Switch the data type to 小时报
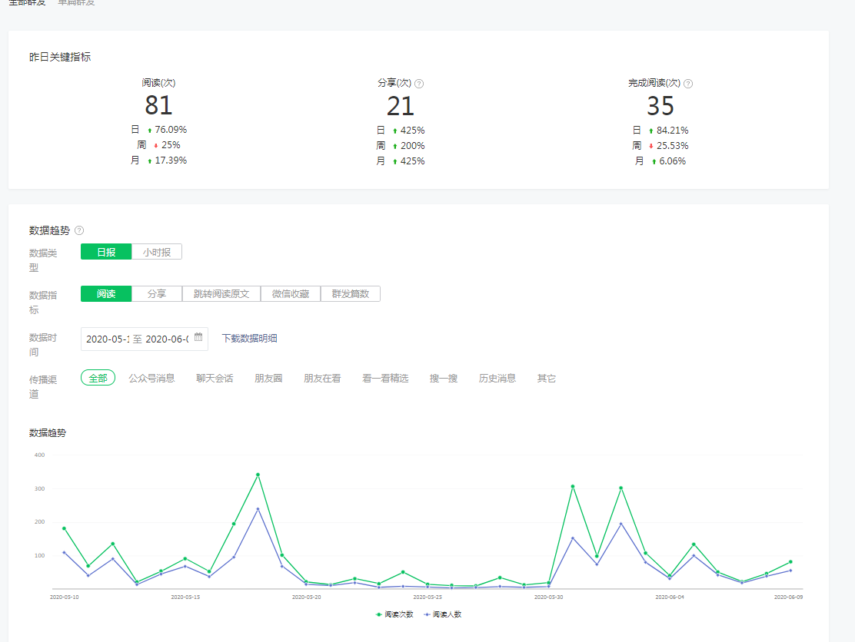This screenshot has width=855, height=642. pos(157,252)
